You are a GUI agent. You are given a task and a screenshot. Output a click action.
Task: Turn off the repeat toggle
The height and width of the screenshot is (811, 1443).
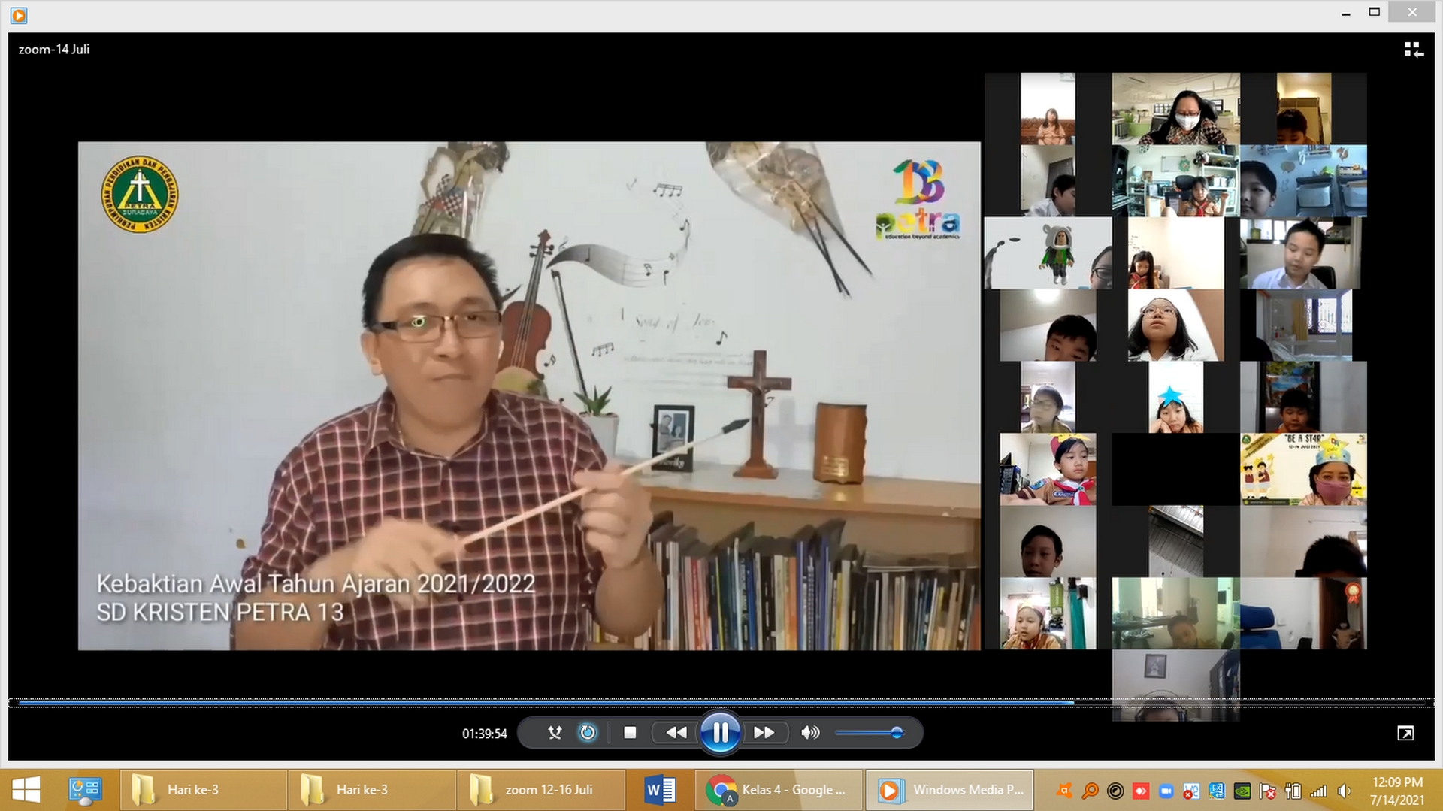588,732
